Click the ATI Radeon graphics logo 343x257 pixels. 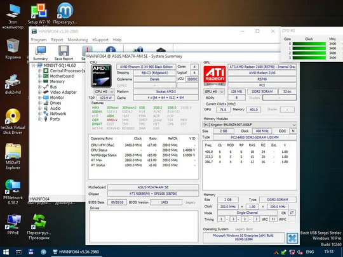pos(215,76)
